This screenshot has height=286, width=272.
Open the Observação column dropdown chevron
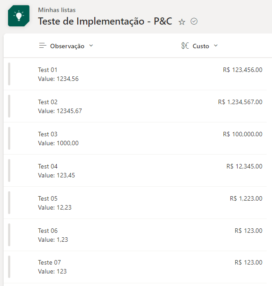click(91, 46)
